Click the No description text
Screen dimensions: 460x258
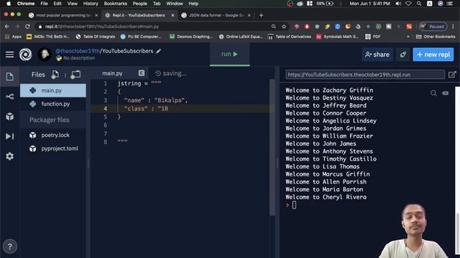(79, 58)
